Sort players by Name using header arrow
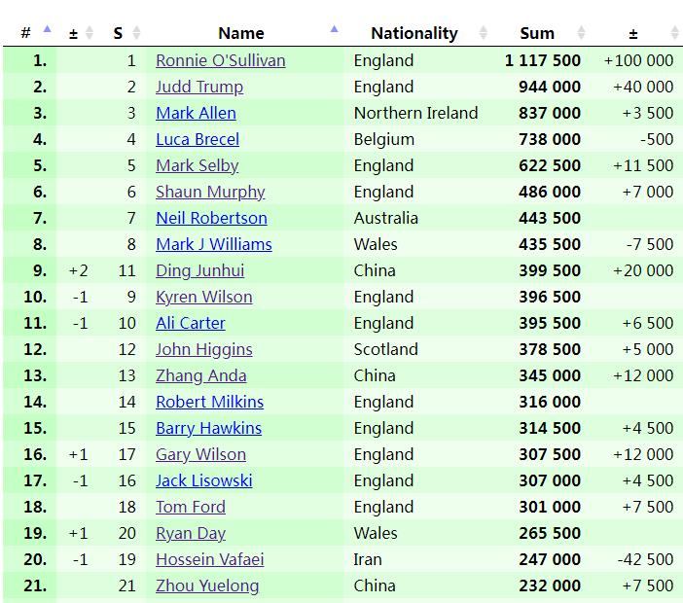 pos(335,32)
